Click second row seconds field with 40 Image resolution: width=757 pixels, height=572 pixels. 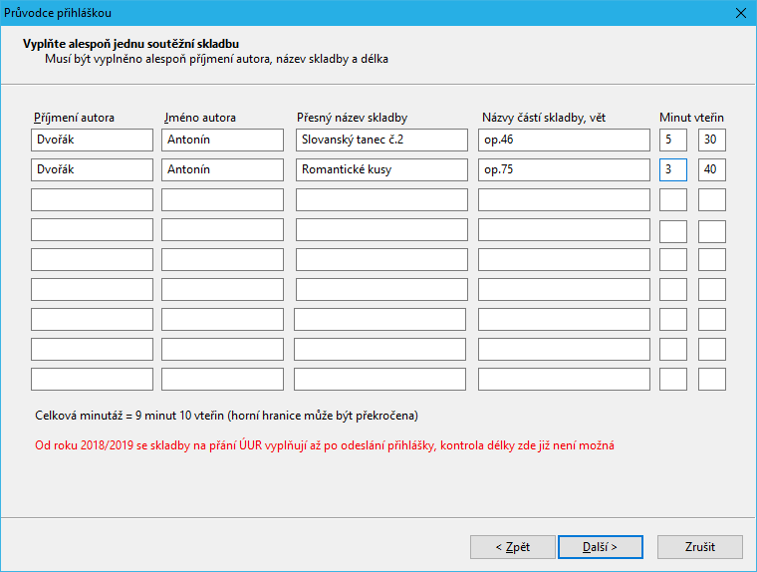(x=711, y=169)
